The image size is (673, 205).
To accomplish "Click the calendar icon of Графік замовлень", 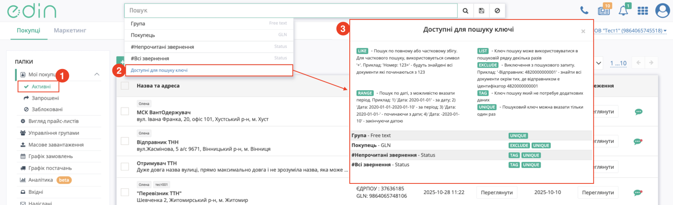I will (23, 156).
